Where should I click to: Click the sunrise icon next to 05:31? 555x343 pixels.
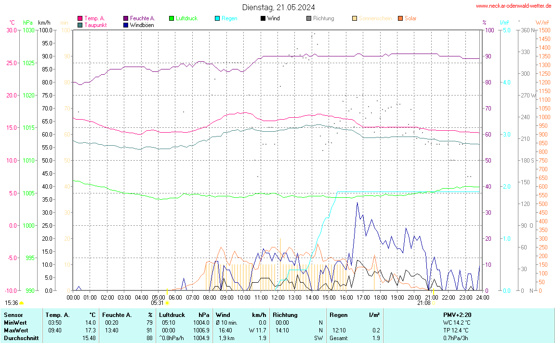tap(167, 303)
